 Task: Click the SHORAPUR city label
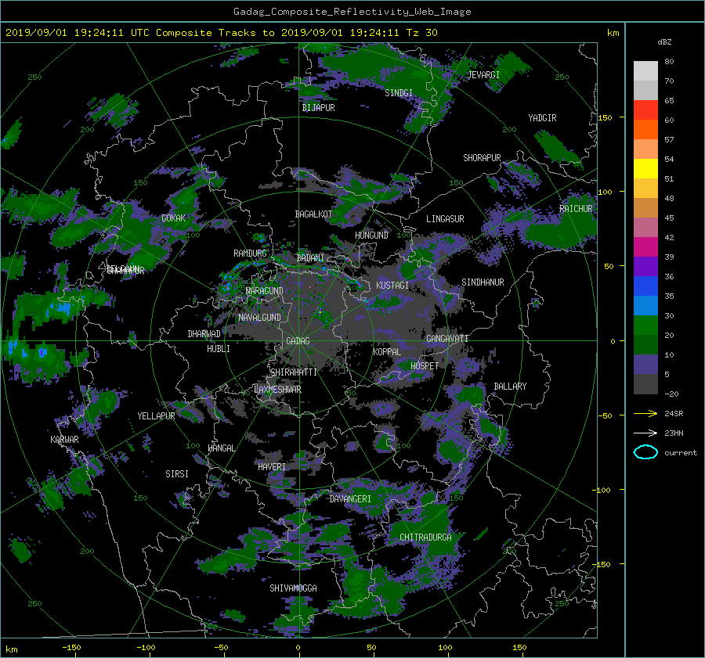[482, 158]
